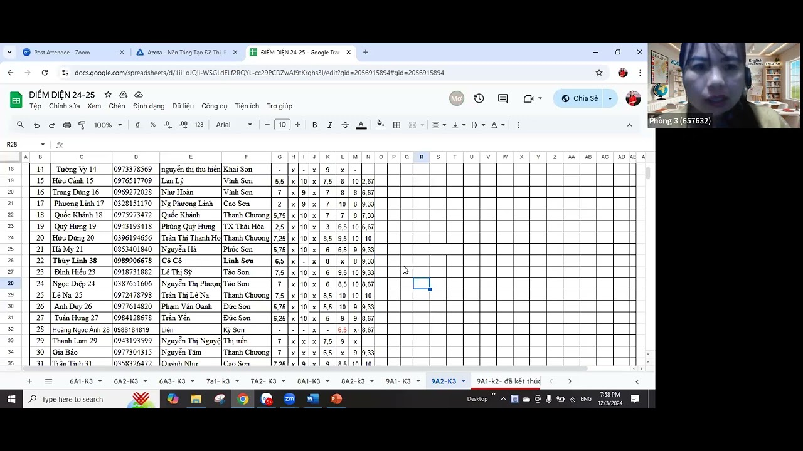
Task: Open the Chỉnh sửa menu
Action: (x=65, y=106)
